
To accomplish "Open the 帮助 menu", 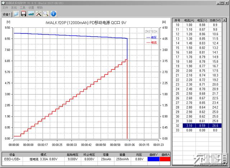I will [x=40, y=8].
